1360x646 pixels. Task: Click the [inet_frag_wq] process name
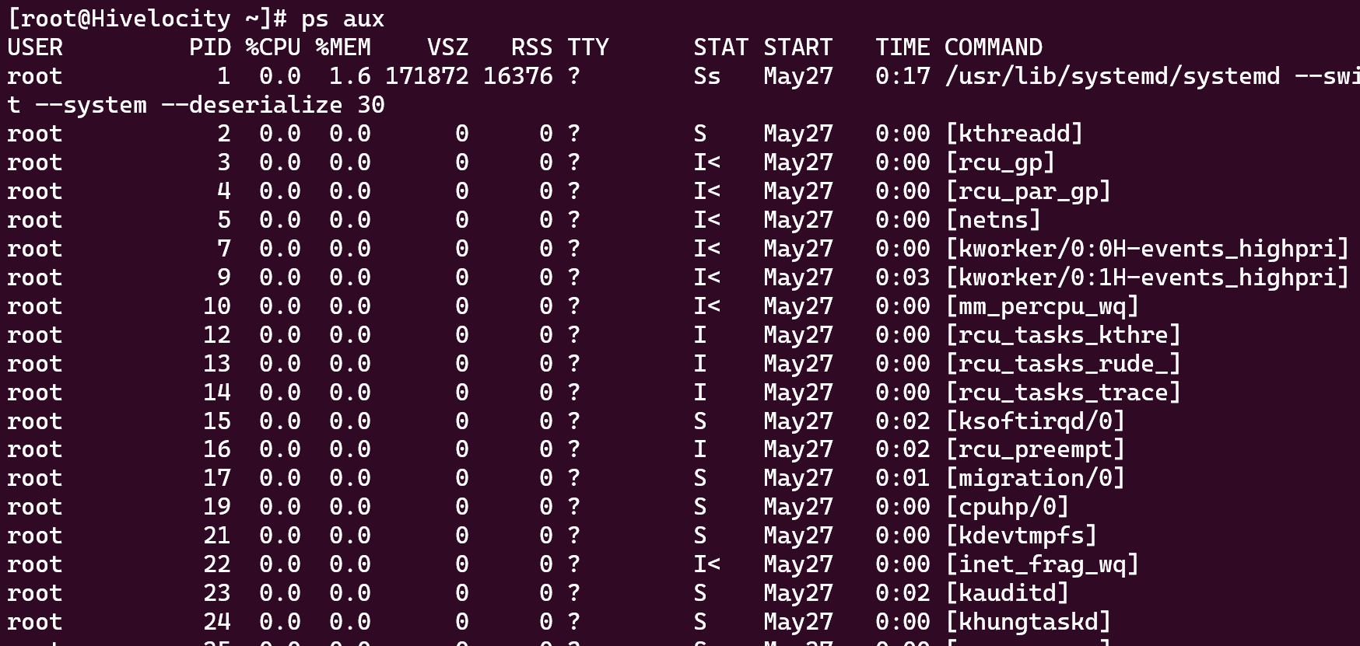coord(1042,564)
